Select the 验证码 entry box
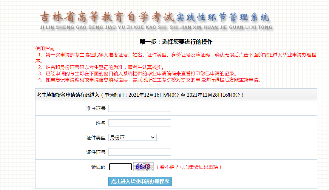The width and height of the screenshot is (329, 190). click(x=120, y=167)
